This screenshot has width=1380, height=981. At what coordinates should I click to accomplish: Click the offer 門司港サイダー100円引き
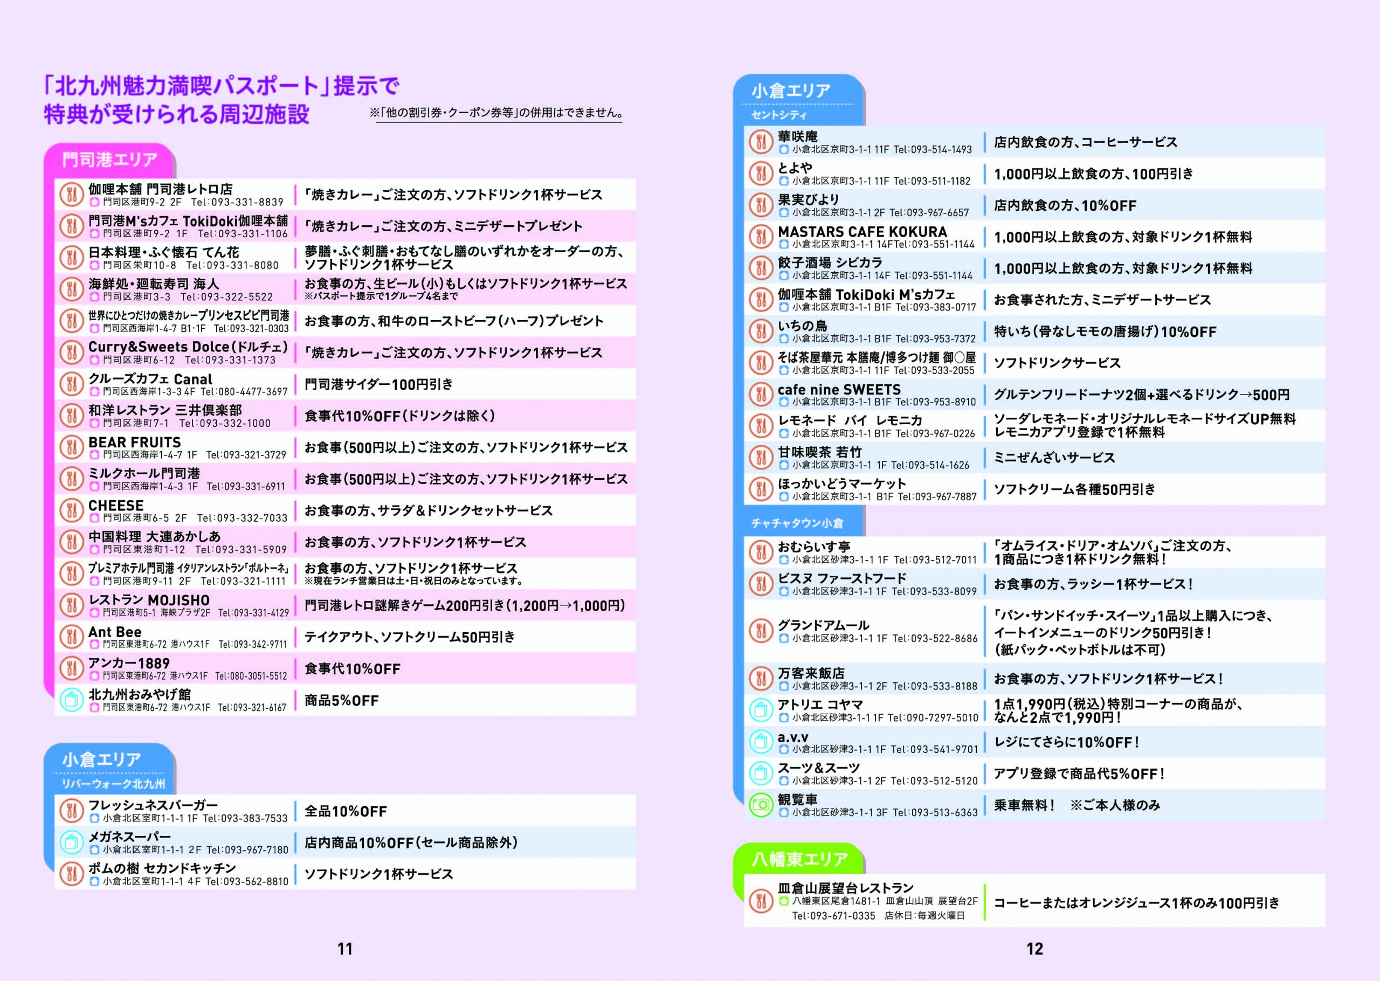[378, 384]
